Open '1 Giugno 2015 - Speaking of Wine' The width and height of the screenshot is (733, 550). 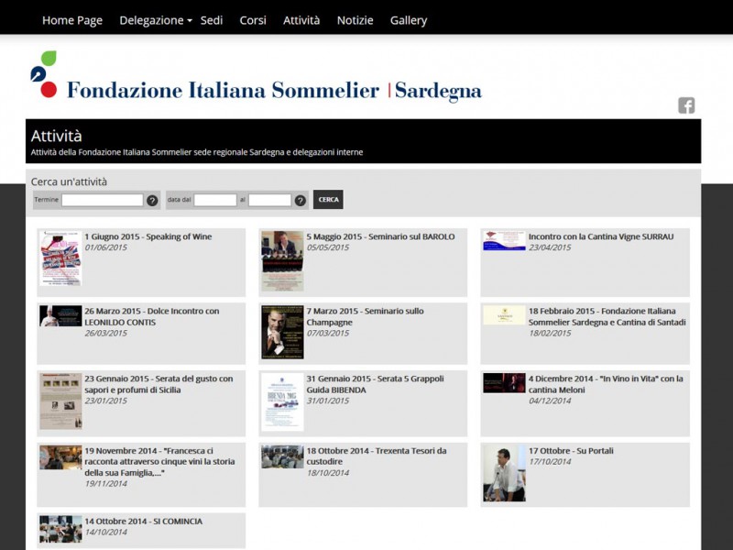coord(148,236)
